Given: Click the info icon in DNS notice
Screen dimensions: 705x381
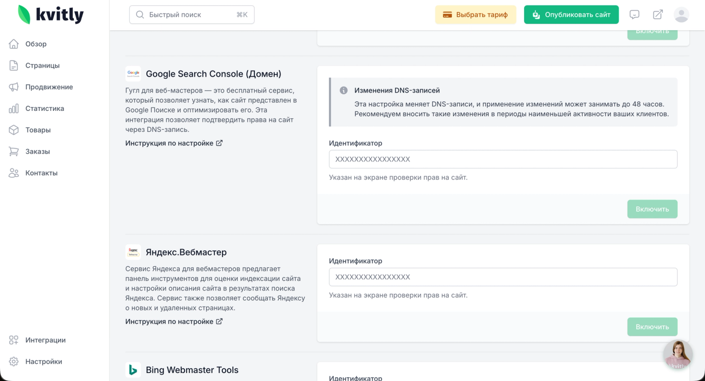Looking at the screenshot, I should (344, 90).
